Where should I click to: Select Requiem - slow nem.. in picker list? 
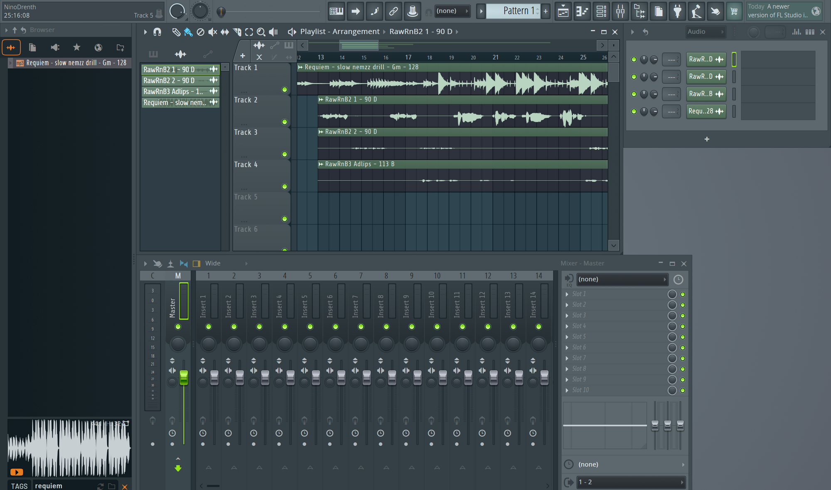point(180,103)
